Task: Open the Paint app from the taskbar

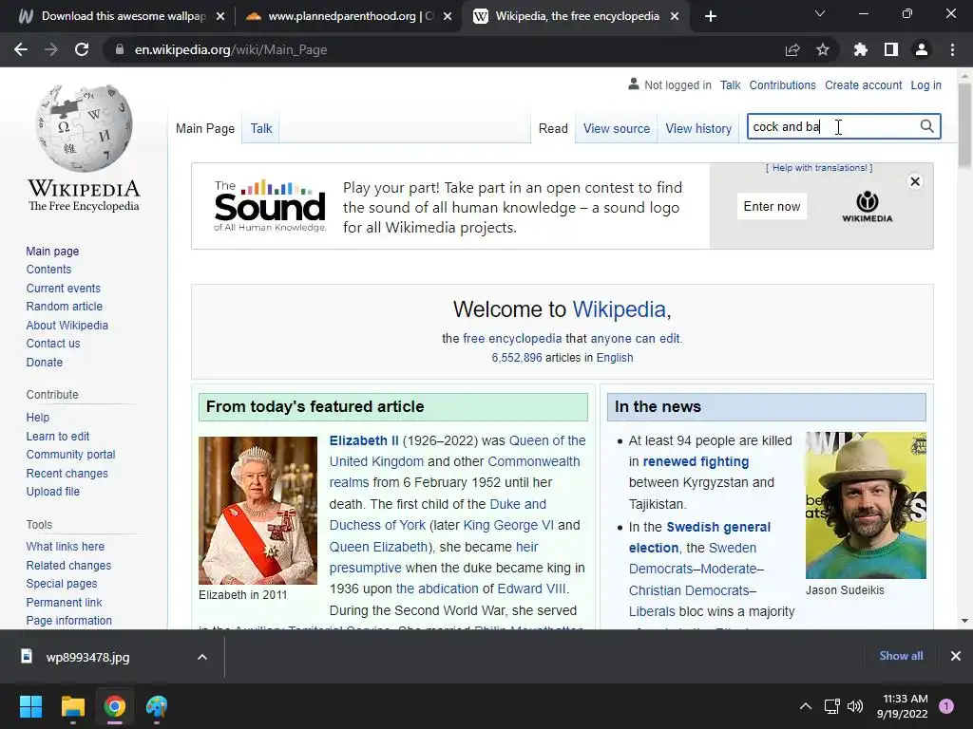Action: [157, 706]
